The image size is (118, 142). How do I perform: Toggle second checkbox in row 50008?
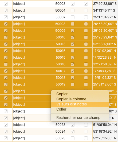(x=73, y=24)
